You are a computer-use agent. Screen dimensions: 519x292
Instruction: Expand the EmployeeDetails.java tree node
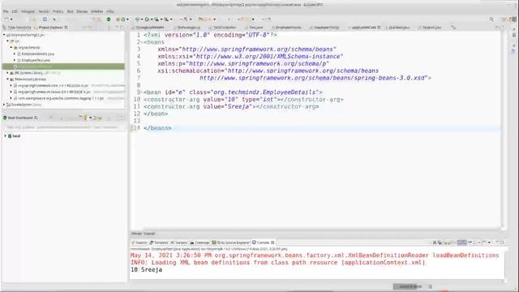click(x=15, y=54)
